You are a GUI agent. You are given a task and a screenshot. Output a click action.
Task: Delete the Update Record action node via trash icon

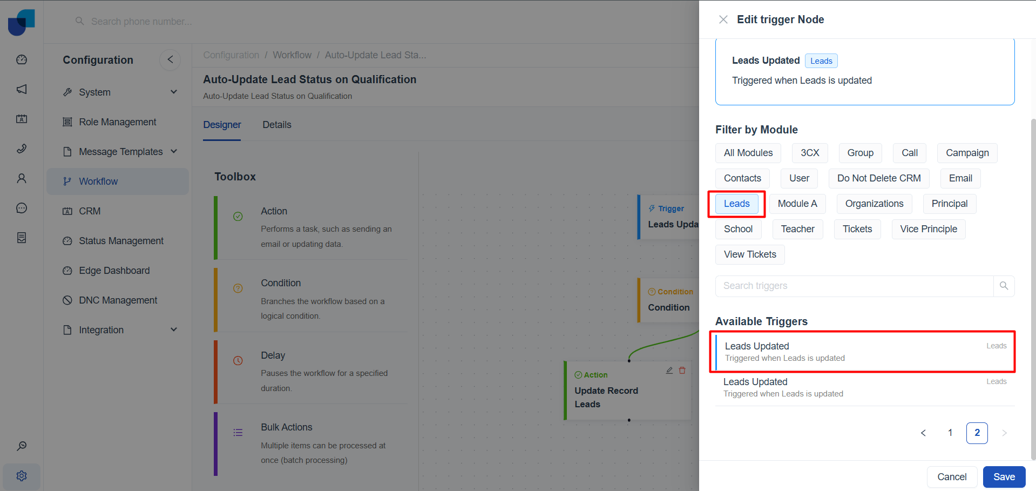[682, 371]
